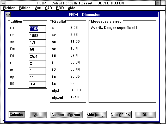Image resolution: width=166 pixels, height=124 pixels.
Task: Open the Aide-Image help button
Action: pos(96,115)
